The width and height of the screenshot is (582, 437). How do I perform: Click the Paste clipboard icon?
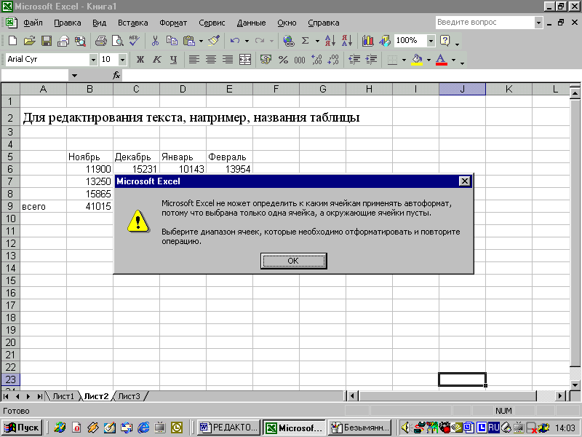coord(189,40)
